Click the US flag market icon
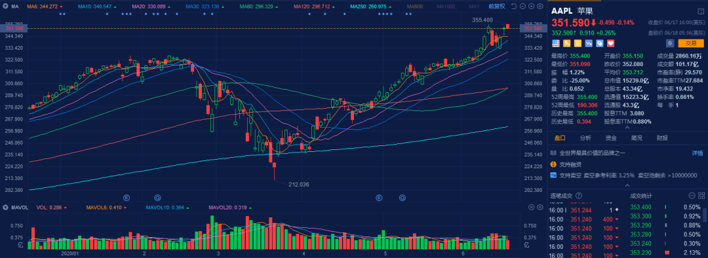Screen dimensions: 708x258 click(x=556, y=43)
